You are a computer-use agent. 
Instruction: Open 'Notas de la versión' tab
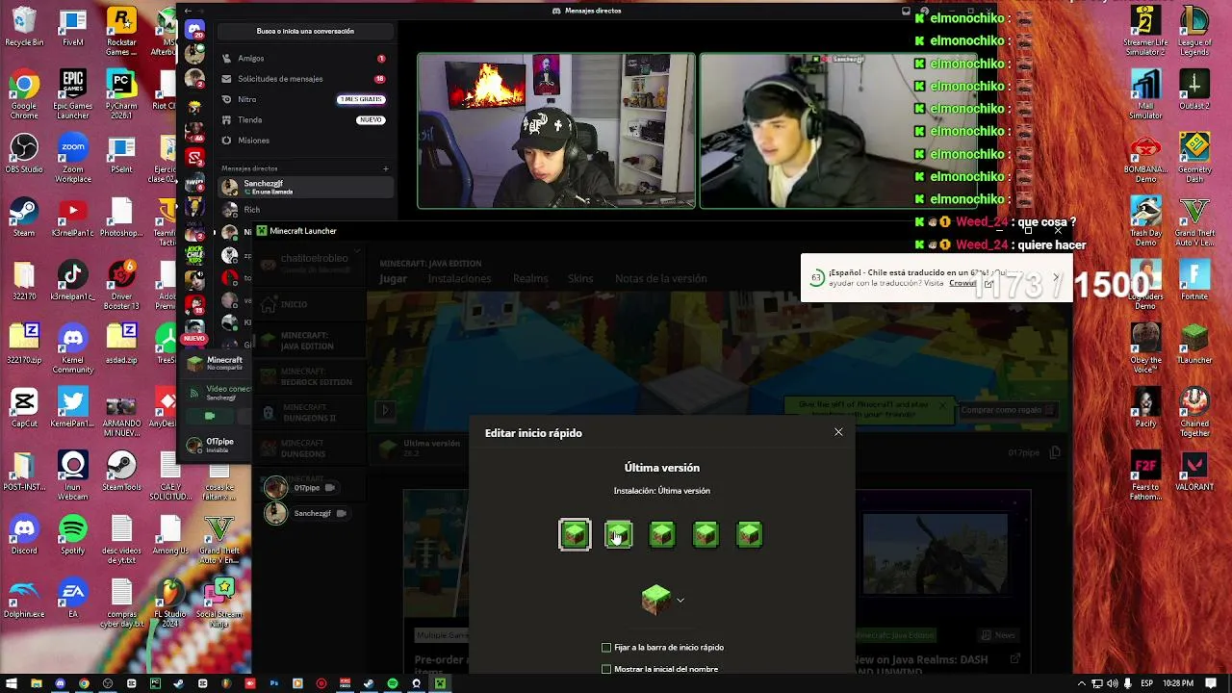click(661, 279)
